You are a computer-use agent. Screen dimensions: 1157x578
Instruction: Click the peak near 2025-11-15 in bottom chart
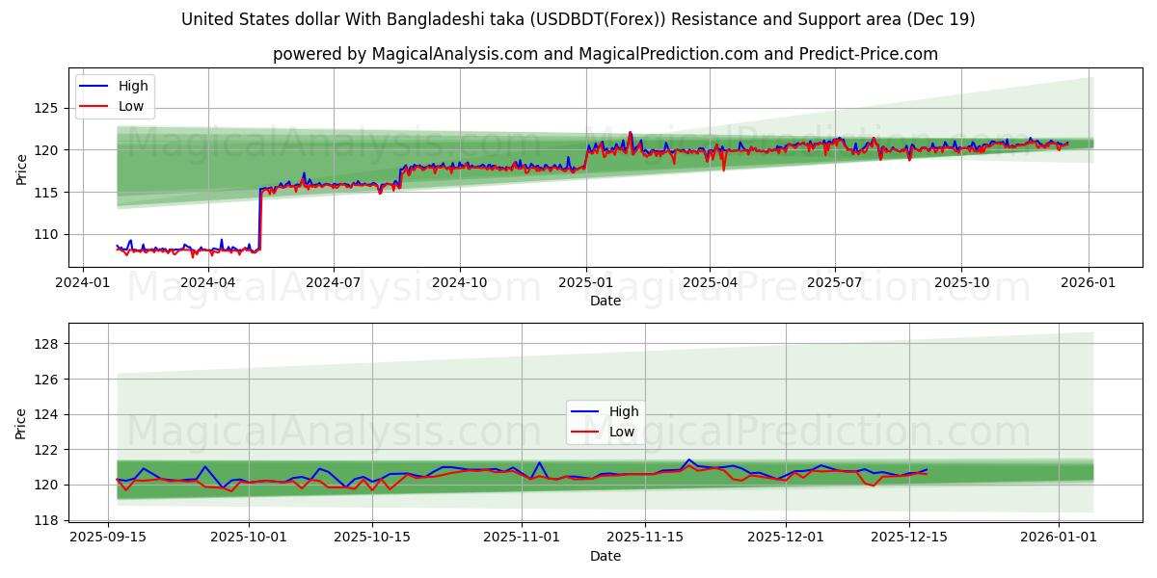[x=687, y=461]
